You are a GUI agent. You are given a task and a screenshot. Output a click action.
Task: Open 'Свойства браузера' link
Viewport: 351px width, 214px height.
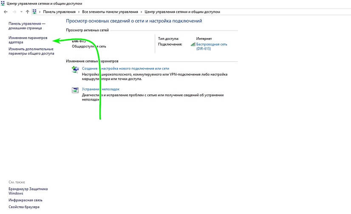tap(24, 207)
